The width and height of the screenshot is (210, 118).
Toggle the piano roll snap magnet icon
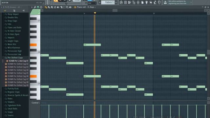coord(38,7)
